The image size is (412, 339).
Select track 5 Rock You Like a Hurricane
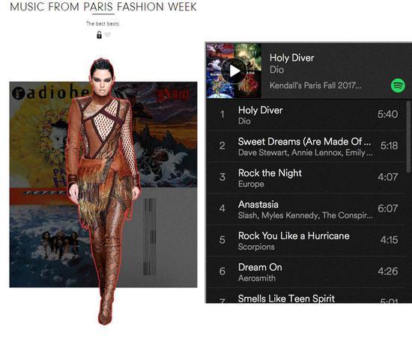pyautogui.click(x=306, y=241)
